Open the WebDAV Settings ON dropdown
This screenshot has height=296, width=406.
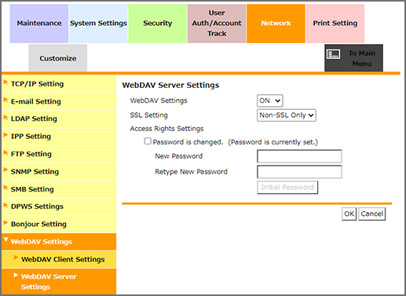point(270,100)
